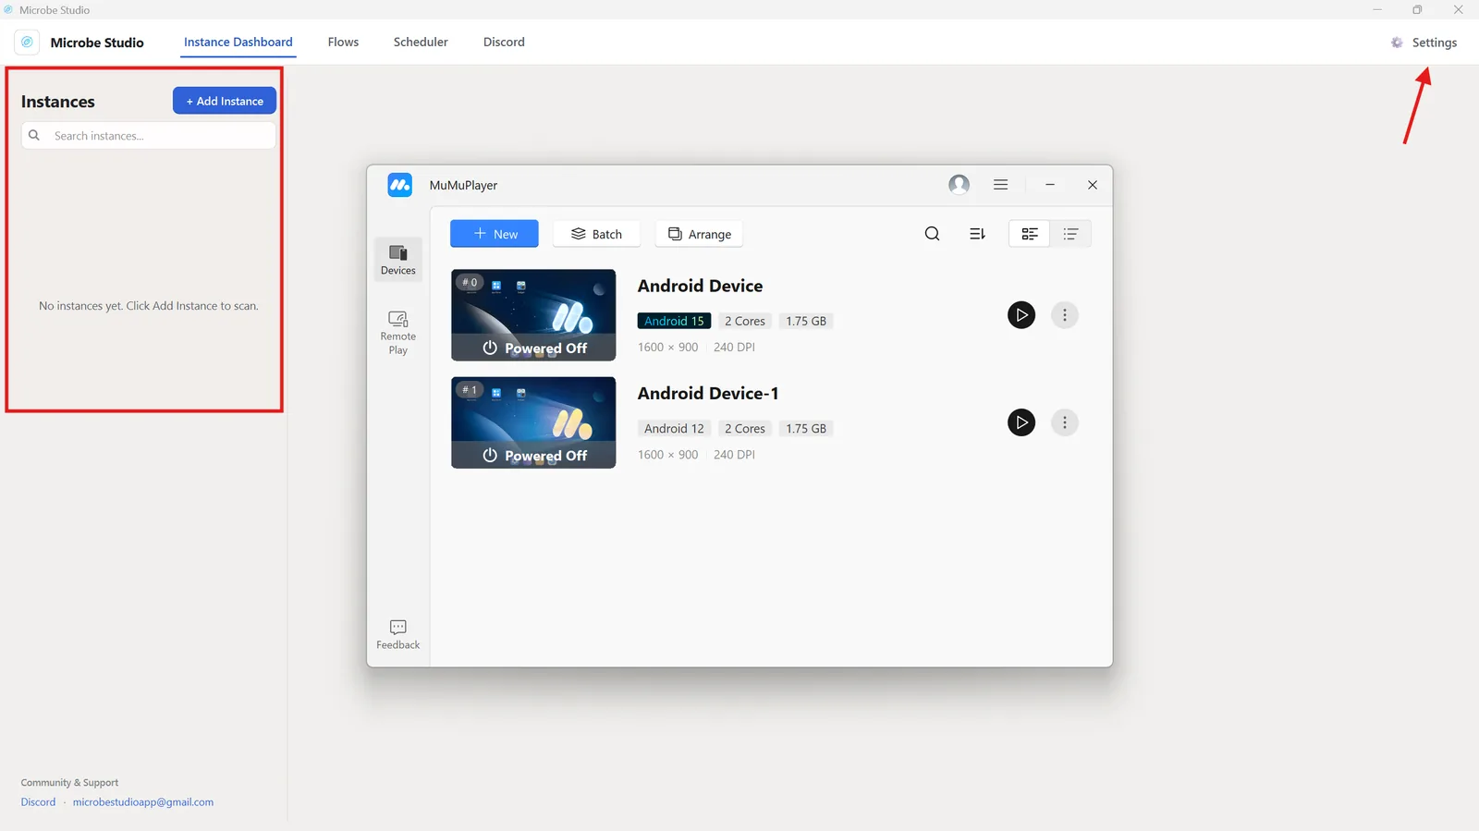This screenshot has width=1479, height=831.
Task: Switch to compact list view
Action: [x=1070, y=234]
